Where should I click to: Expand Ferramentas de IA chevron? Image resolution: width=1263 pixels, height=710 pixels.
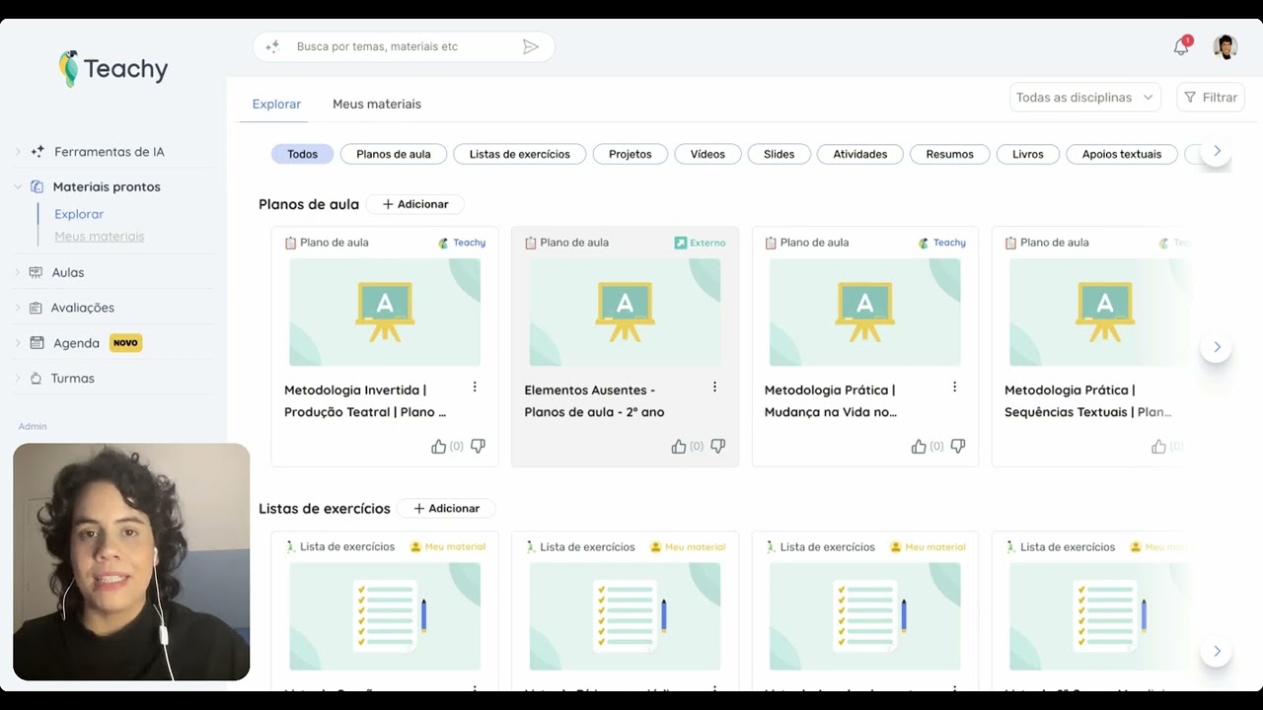pos(18,152)
